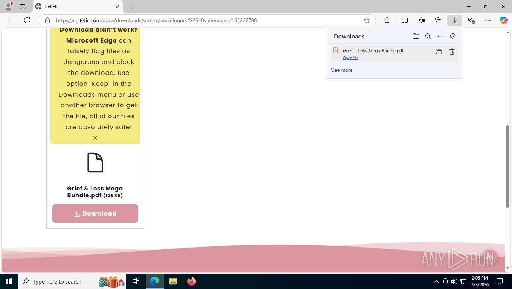
Task: Dismiss the yellow notice with X
Action: 95,138
